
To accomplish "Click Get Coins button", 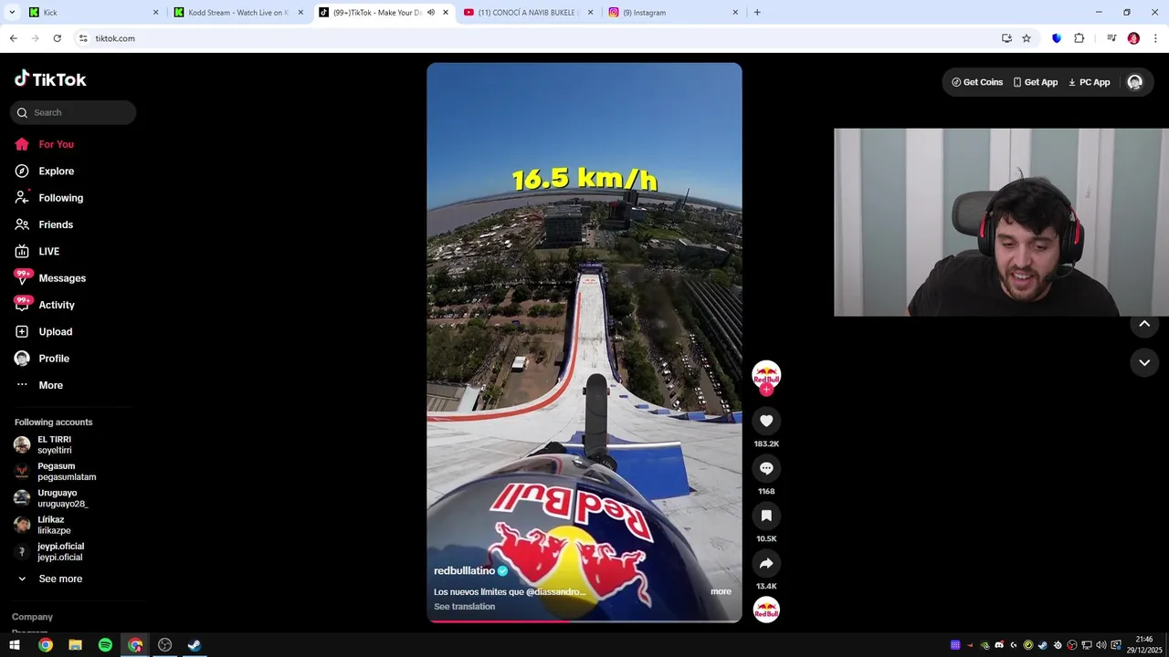I will [977, 82].
